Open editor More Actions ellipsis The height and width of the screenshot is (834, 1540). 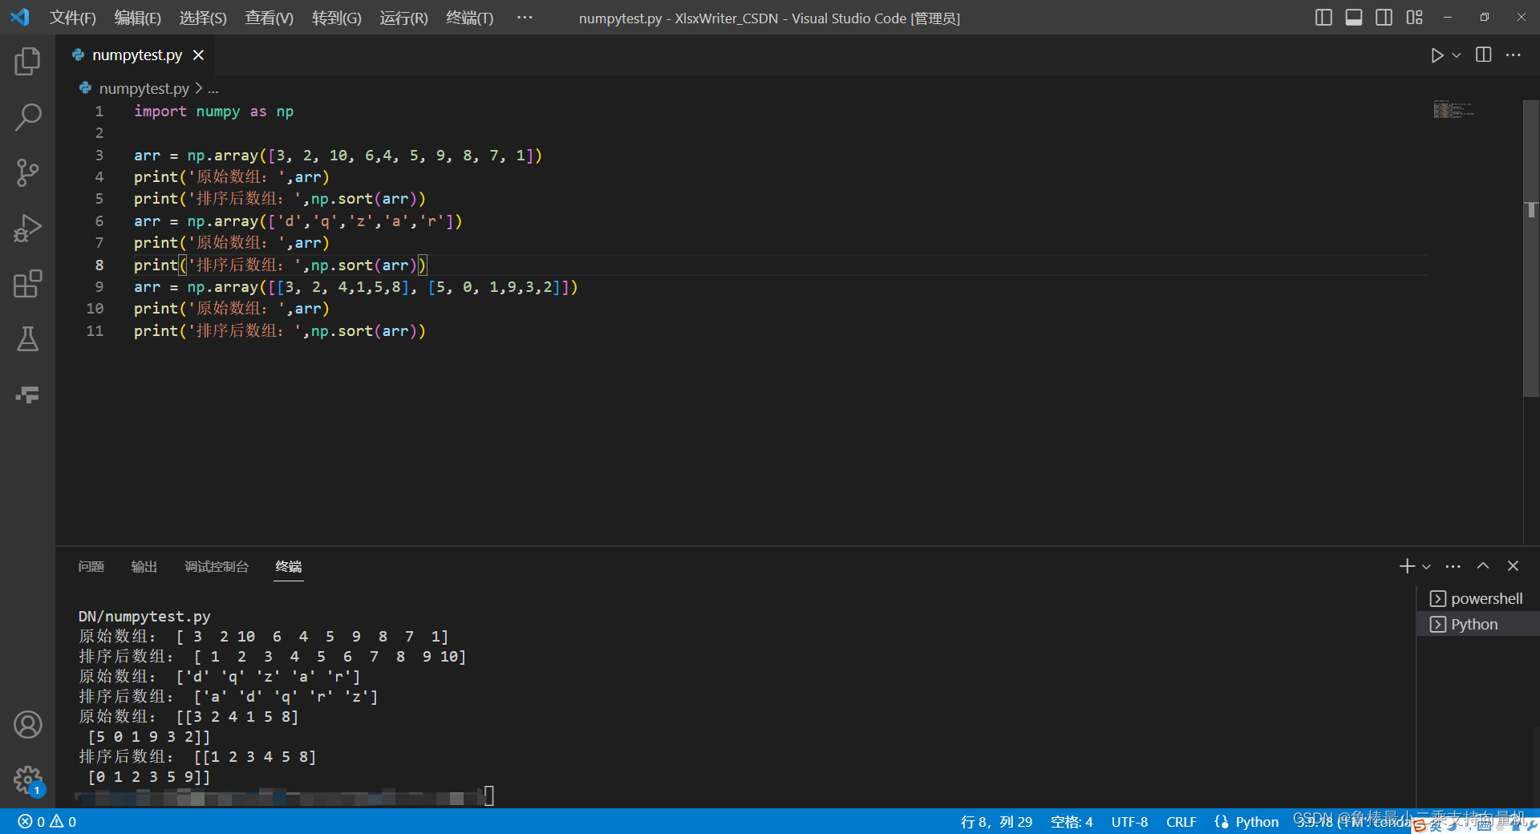tap(1514, 55)
